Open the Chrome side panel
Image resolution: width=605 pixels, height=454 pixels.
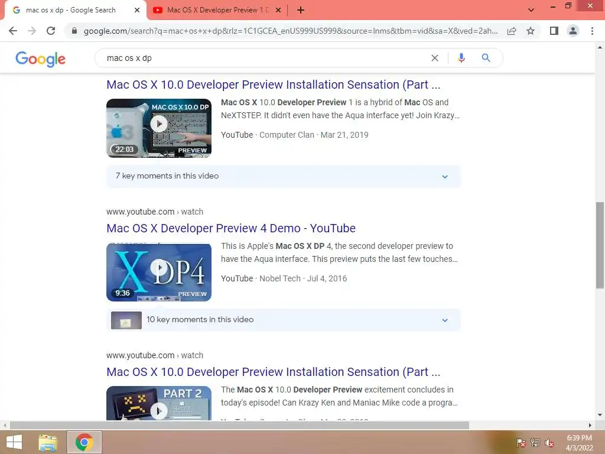pos(554,31)
